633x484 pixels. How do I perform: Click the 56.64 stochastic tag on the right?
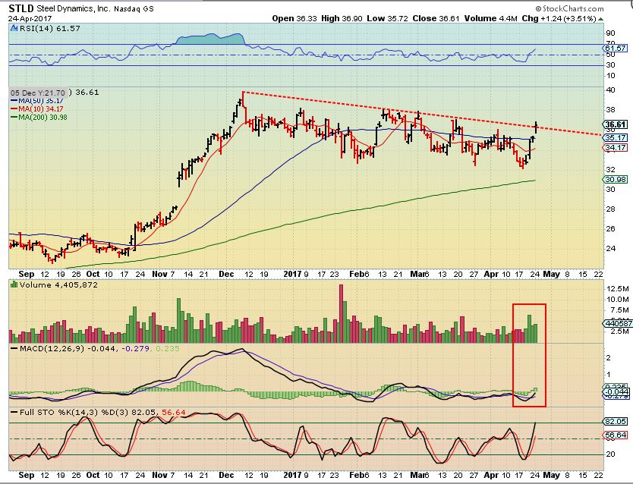pyautogui.click(x=616, y=435)
